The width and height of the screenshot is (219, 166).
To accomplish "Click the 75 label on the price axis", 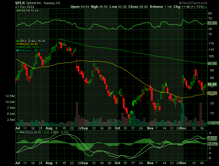I will pos(212,104).
